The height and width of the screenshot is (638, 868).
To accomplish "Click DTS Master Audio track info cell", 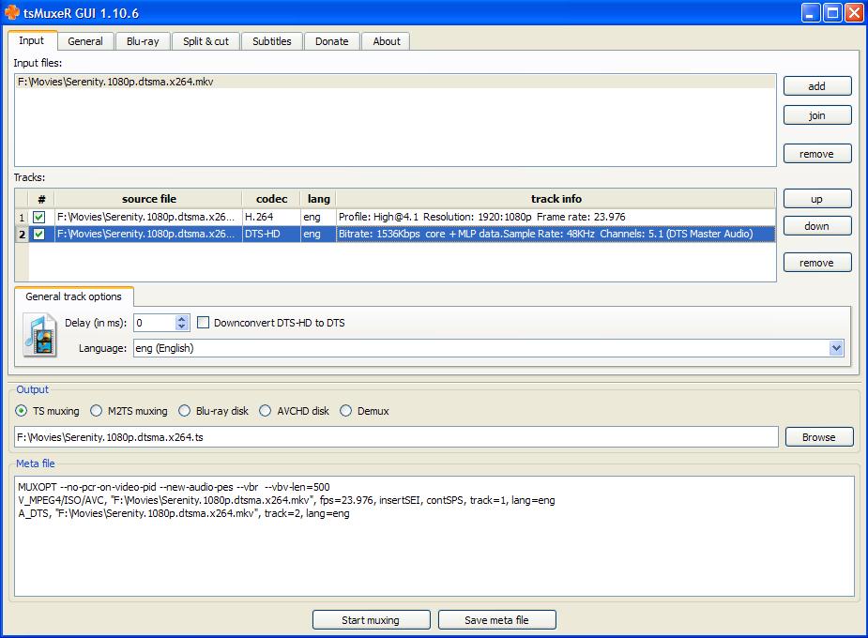I will tap(556, 234).
